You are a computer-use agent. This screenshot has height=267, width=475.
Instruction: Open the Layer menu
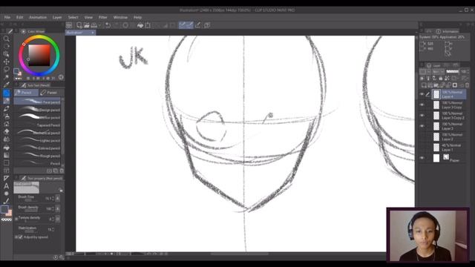[57, 17]
